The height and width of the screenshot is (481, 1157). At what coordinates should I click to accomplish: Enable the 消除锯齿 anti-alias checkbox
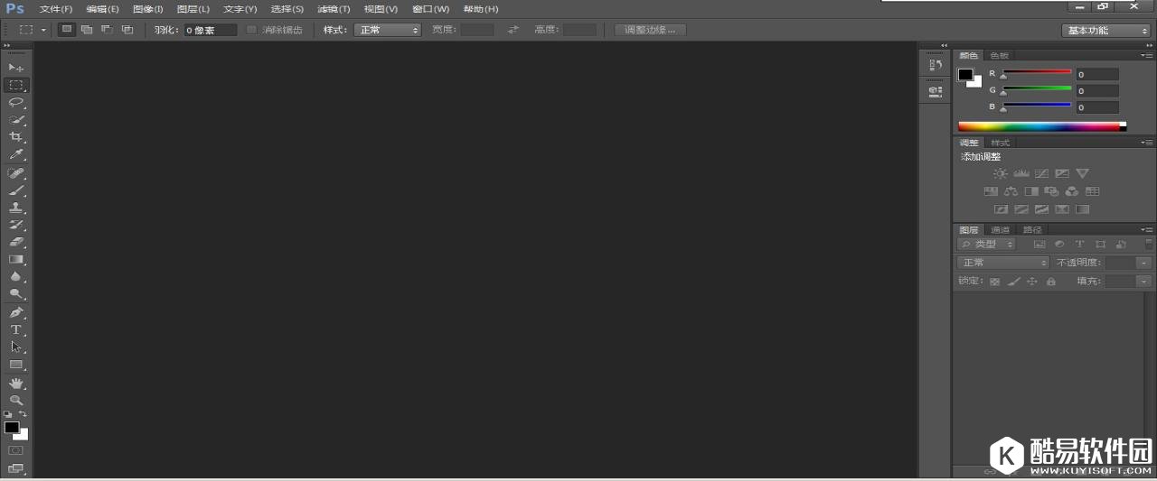pyautogui.click(x=252, y=30)
